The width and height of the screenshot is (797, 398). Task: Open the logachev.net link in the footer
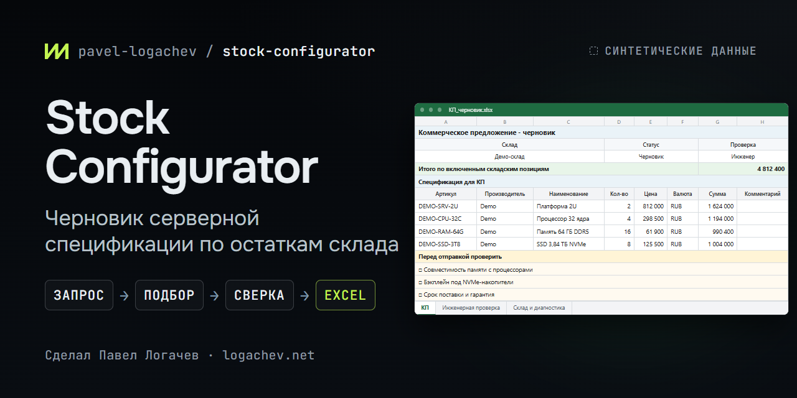click(x=268, y=356)
